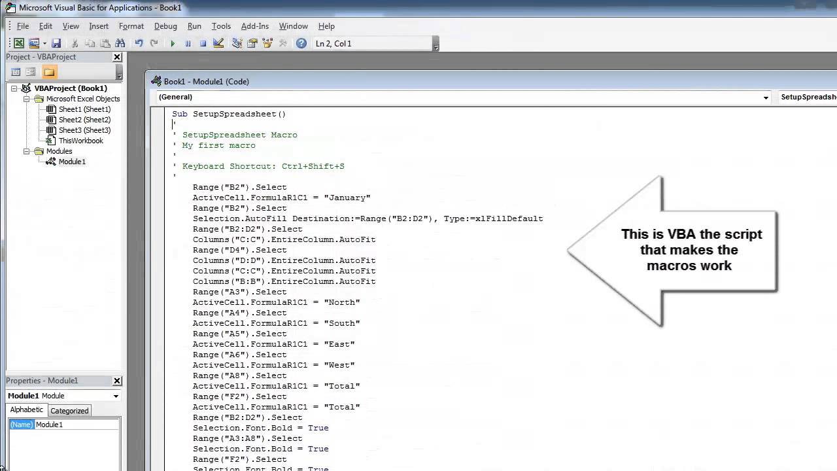Switch to the Alphabetic properties tab
Screen dimensions: 837x471
pyautogui.click(x=27, y=410)
